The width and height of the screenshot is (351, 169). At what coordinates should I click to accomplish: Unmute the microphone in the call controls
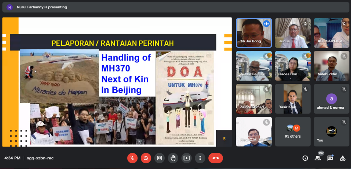(132, 158)
